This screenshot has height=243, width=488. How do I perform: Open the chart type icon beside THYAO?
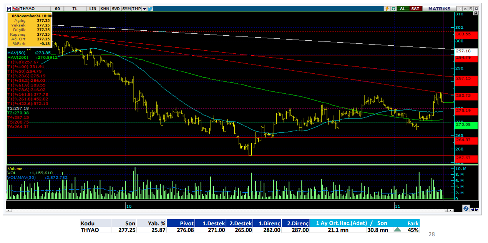16,8
